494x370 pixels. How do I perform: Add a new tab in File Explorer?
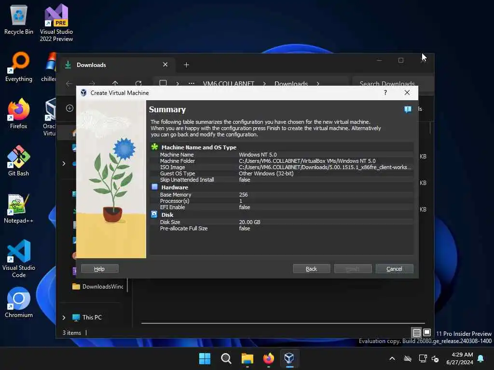click(186, 65)
